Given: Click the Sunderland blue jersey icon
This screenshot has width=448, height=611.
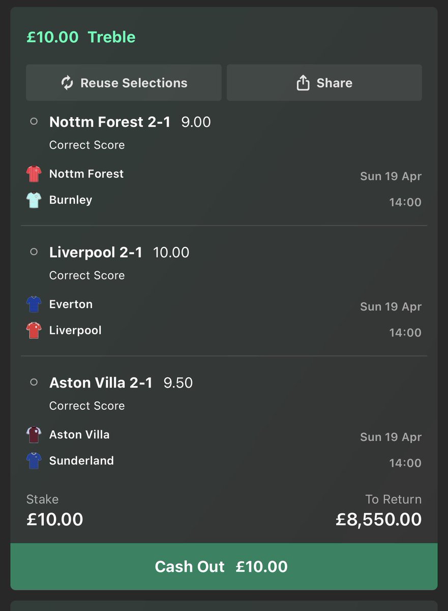Looking at the screenshot, I should click(34, 460).
